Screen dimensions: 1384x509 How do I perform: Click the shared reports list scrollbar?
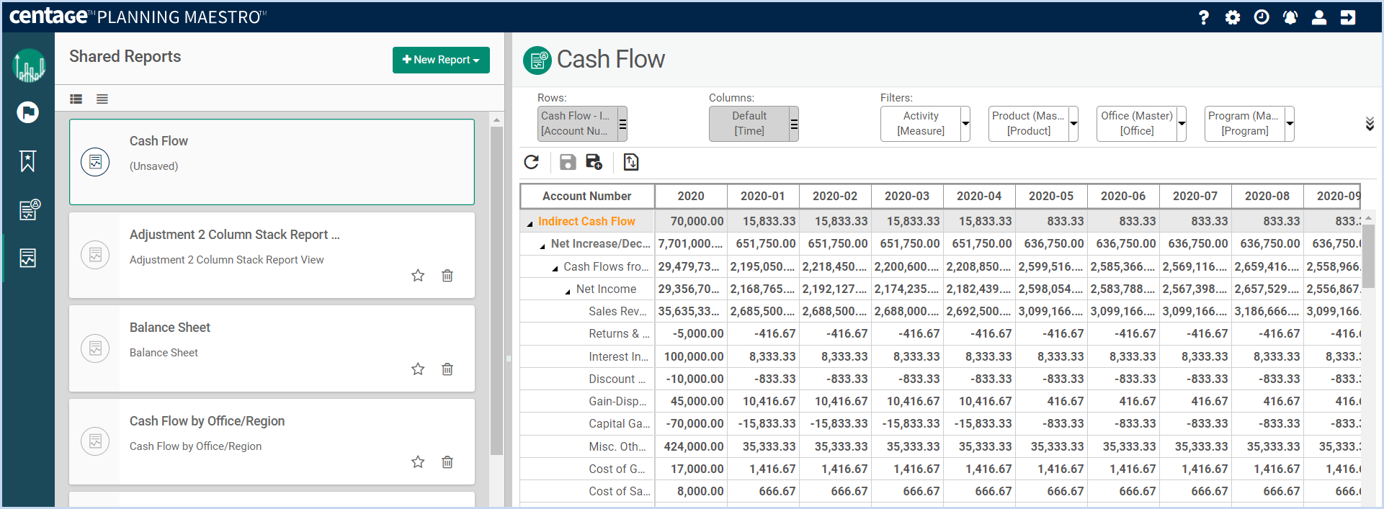[496, 291]
